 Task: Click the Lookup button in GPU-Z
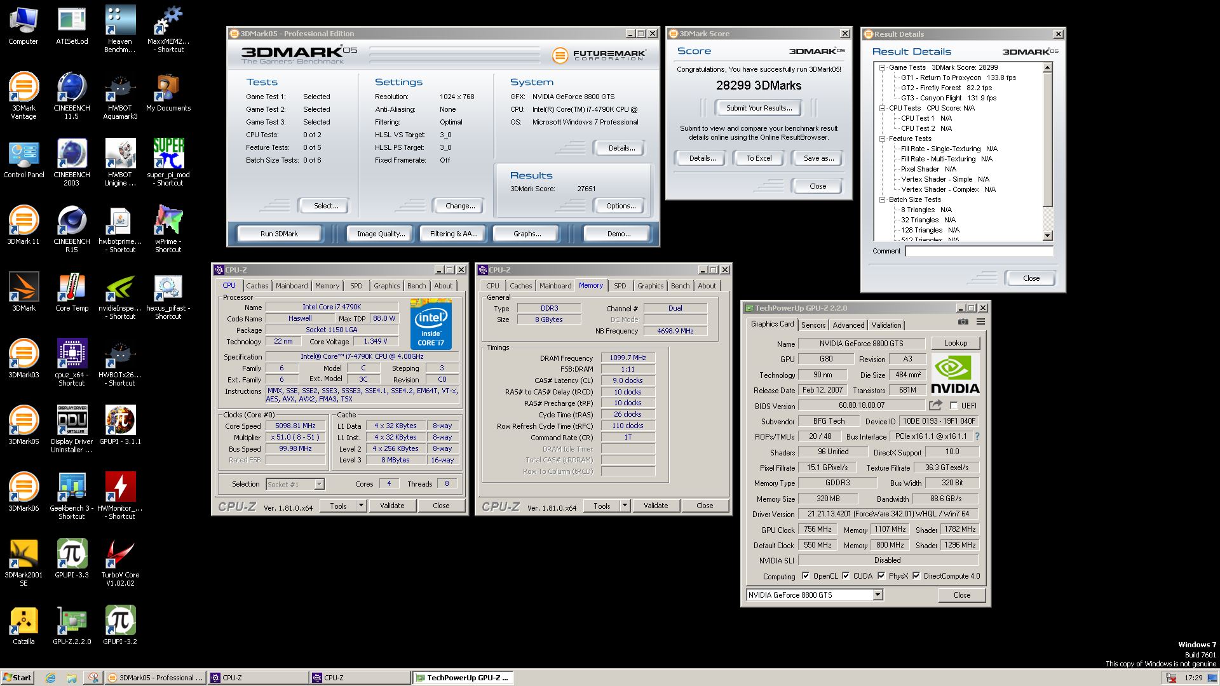tap(956, 343)
